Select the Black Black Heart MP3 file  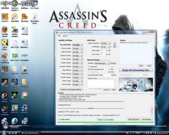pos(35,19)
